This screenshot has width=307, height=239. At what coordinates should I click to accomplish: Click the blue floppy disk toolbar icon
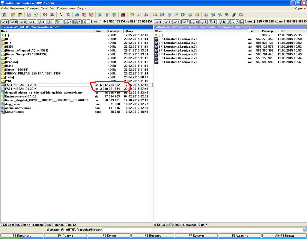(x=4, y=15)
